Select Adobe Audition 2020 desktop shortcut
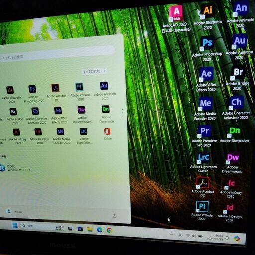 pos(239,47)
